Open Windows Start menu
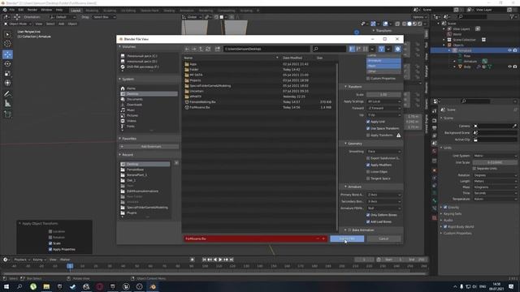Viewport: 520px width, 292px height. point(6,286)
